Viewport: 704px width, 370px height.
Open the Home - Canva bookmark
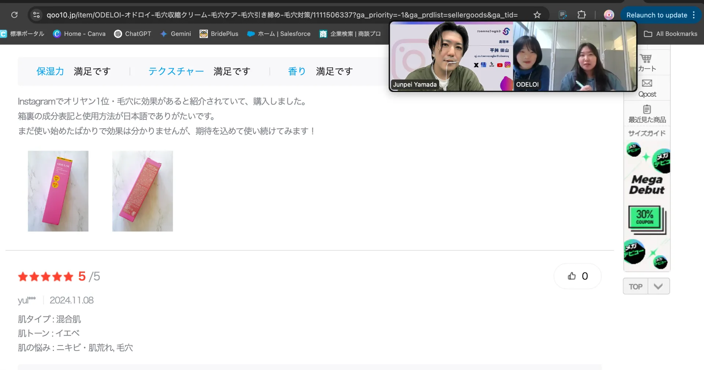79,34
